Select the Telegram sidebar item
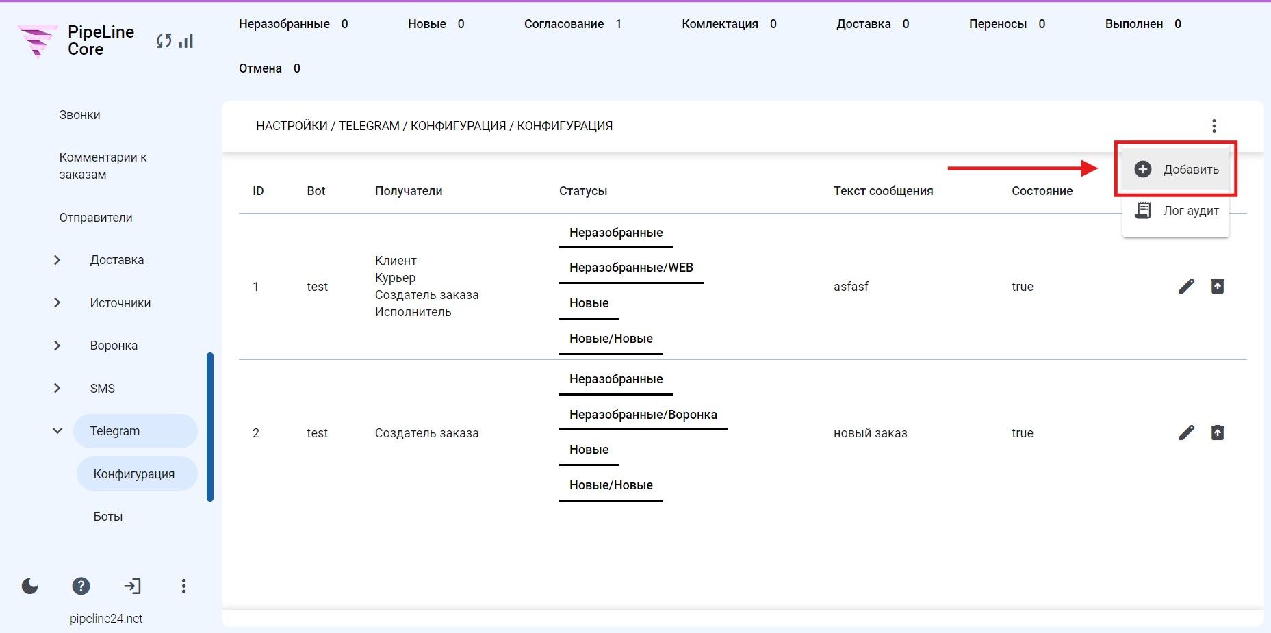This screenshot has height=633, width=1271. tap(135, 431)
